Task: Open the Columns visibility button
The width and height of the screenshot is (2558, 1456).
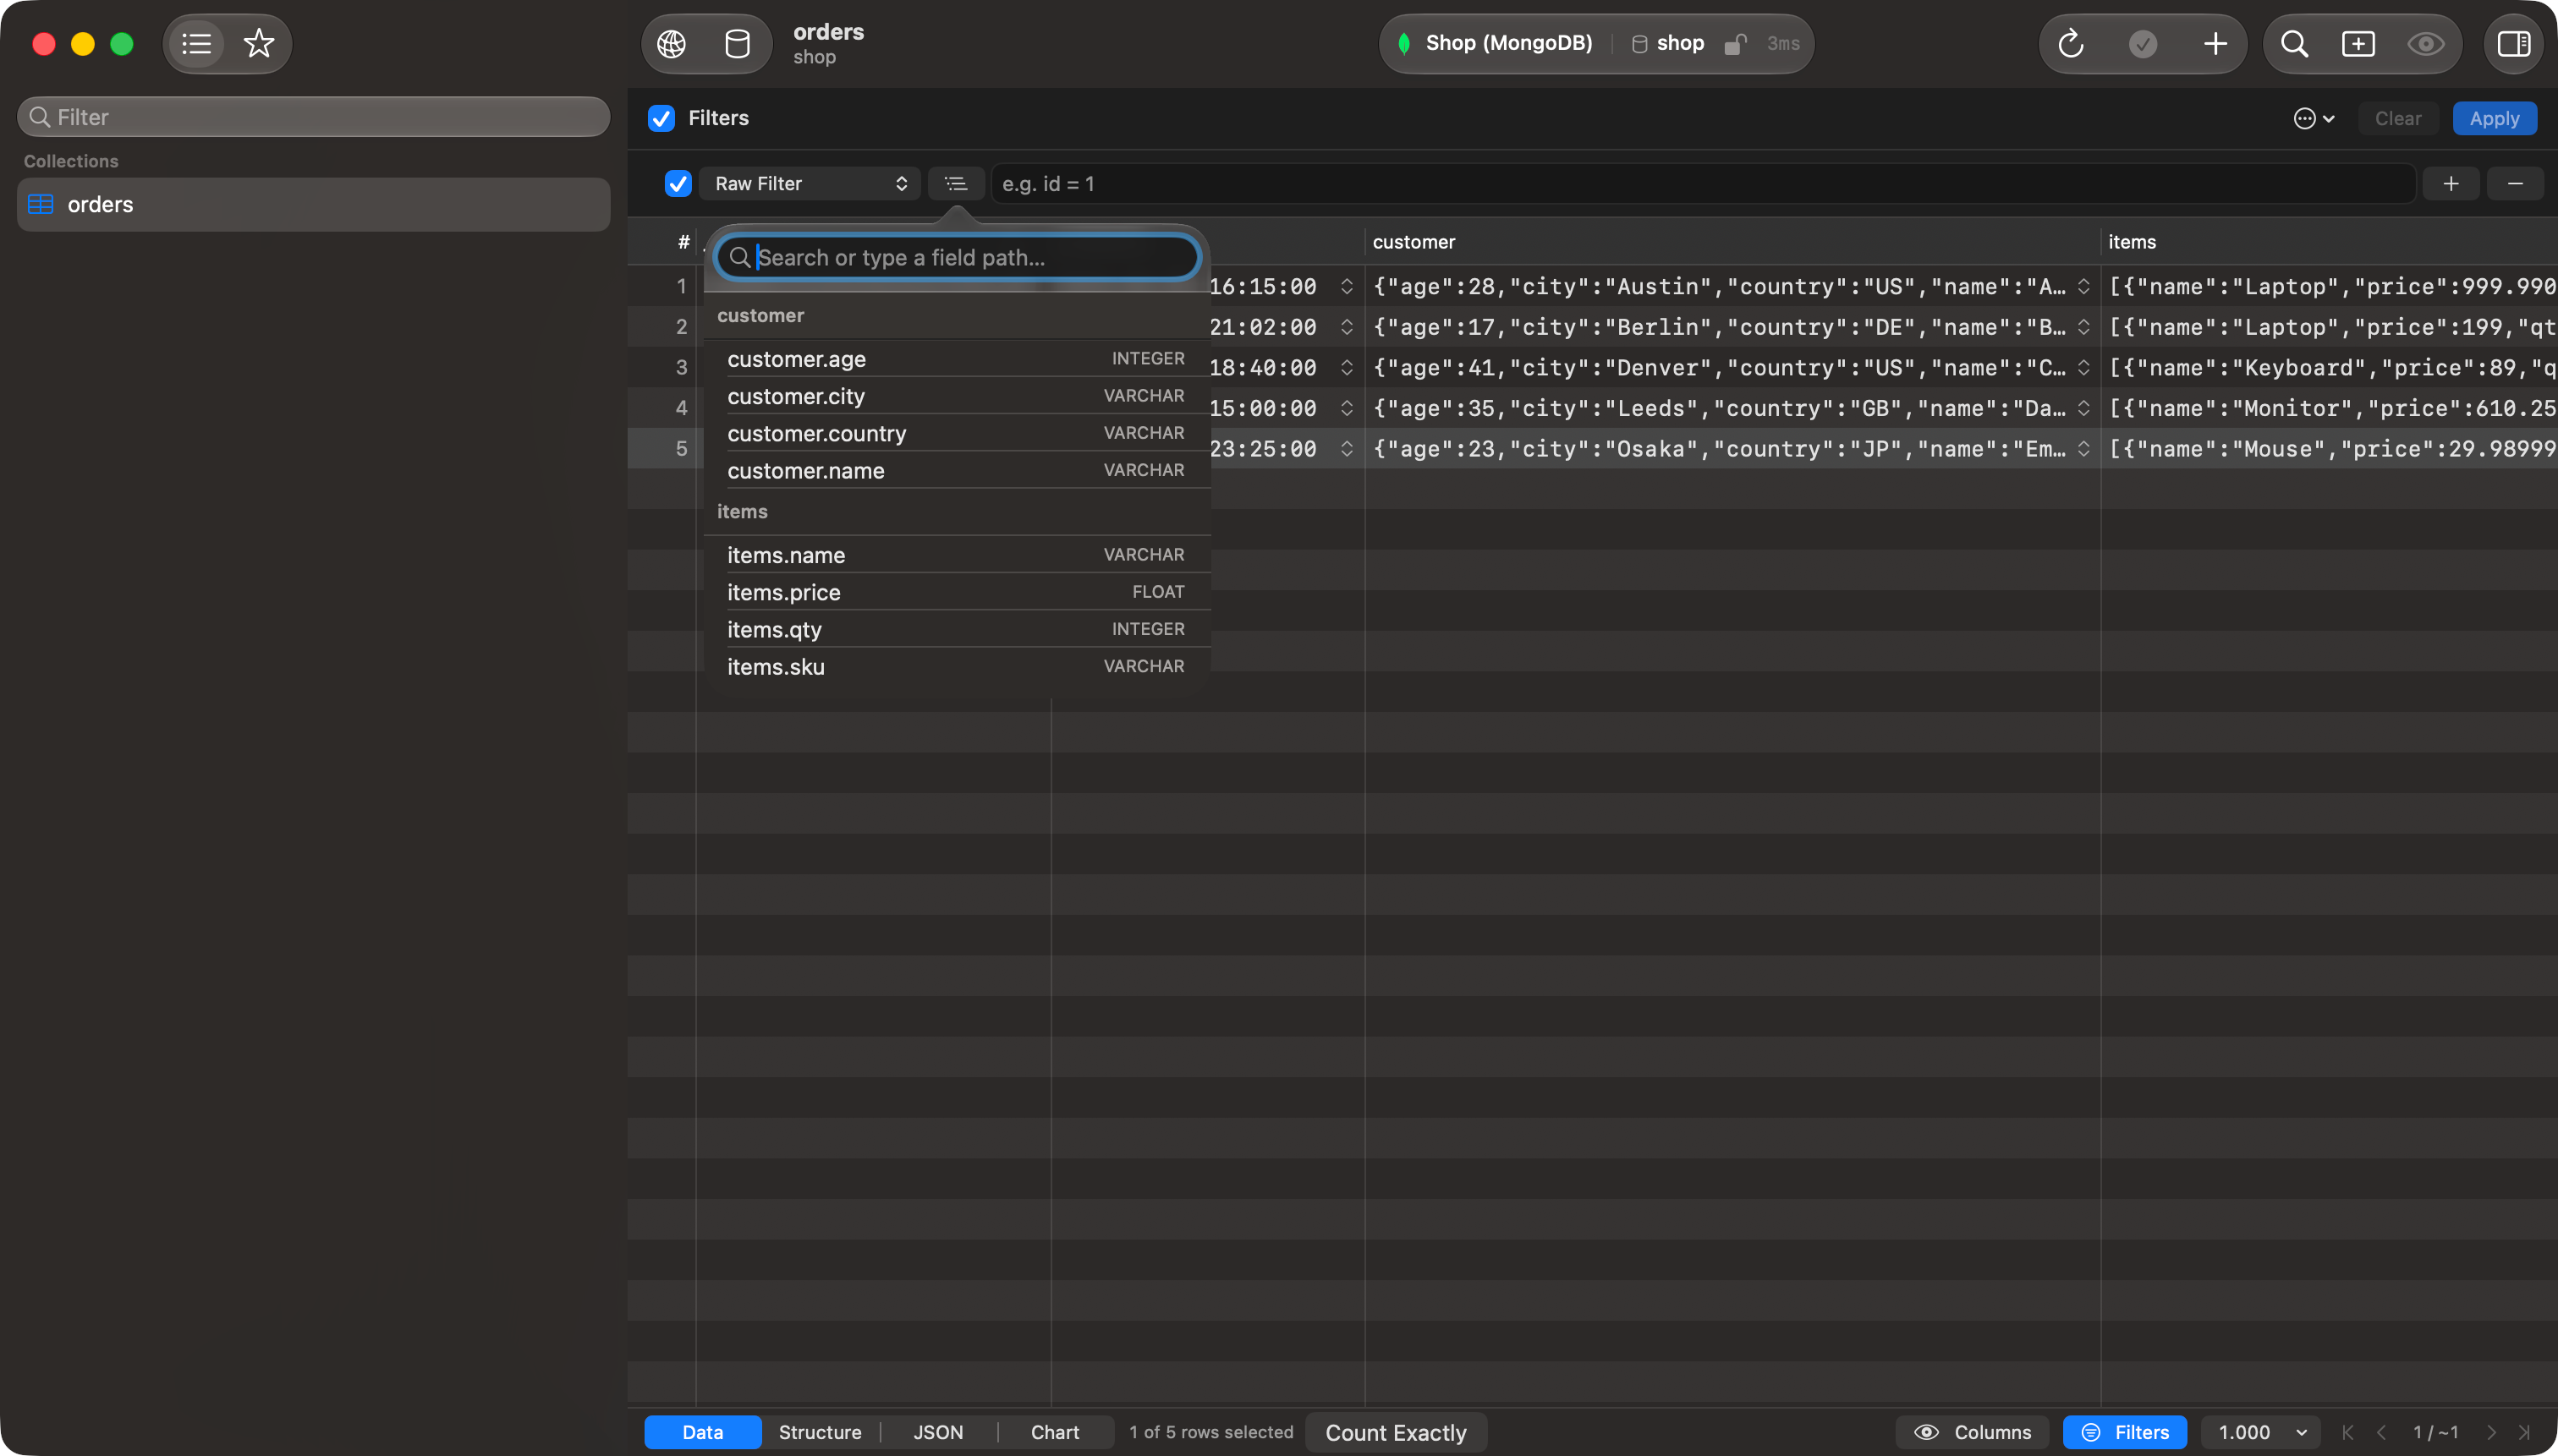Action: [1972, 1432]
